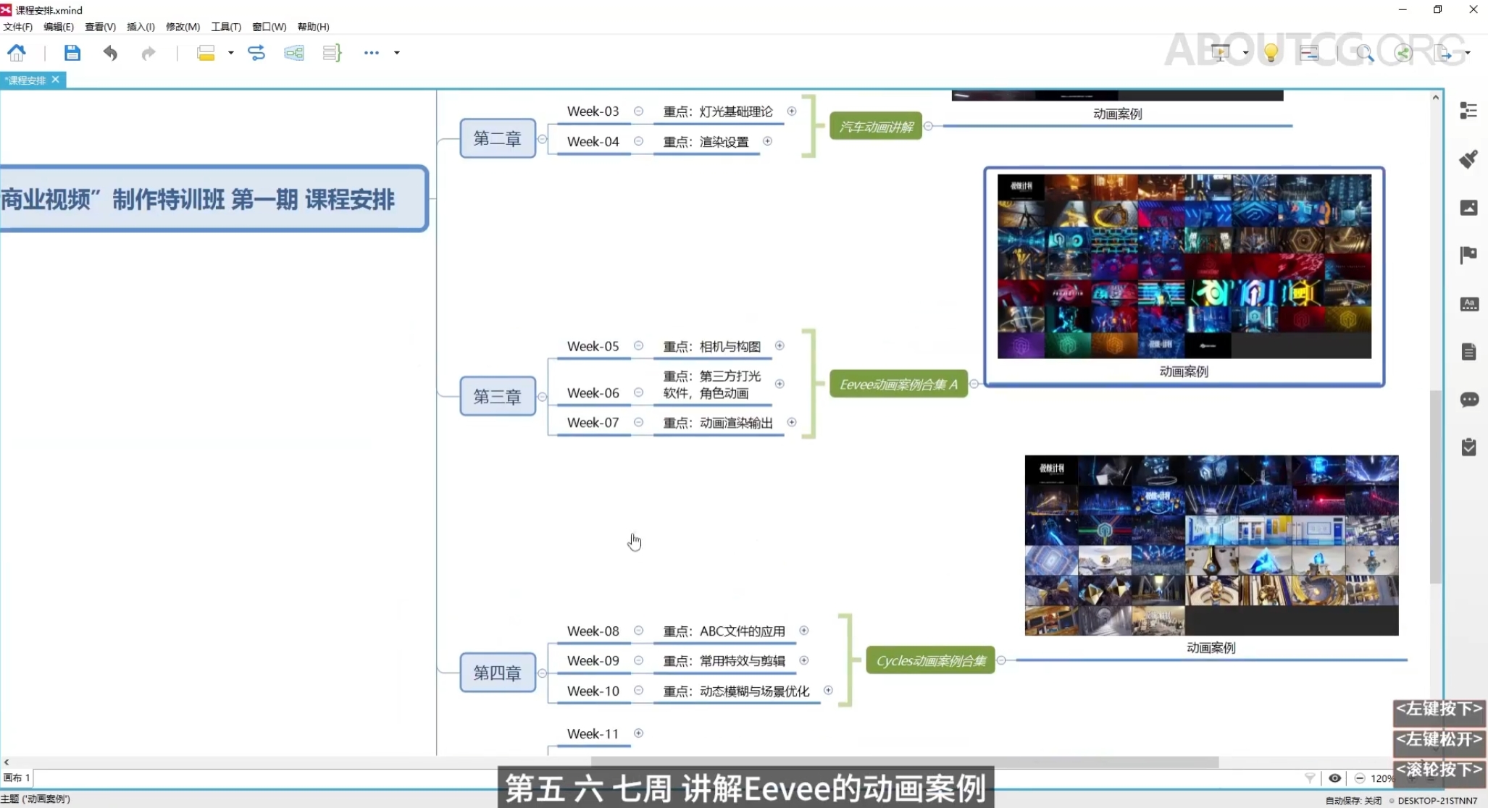Click the XMind undo icon
The image size is (1488, 808).
click(x=111, y=53)
